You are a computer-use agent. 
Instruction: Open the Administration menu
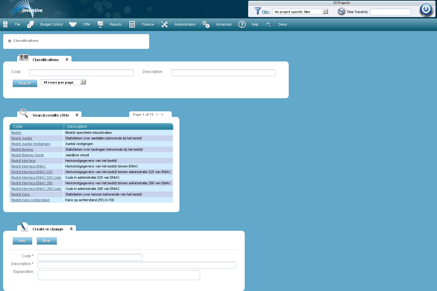tap(185, 24)
